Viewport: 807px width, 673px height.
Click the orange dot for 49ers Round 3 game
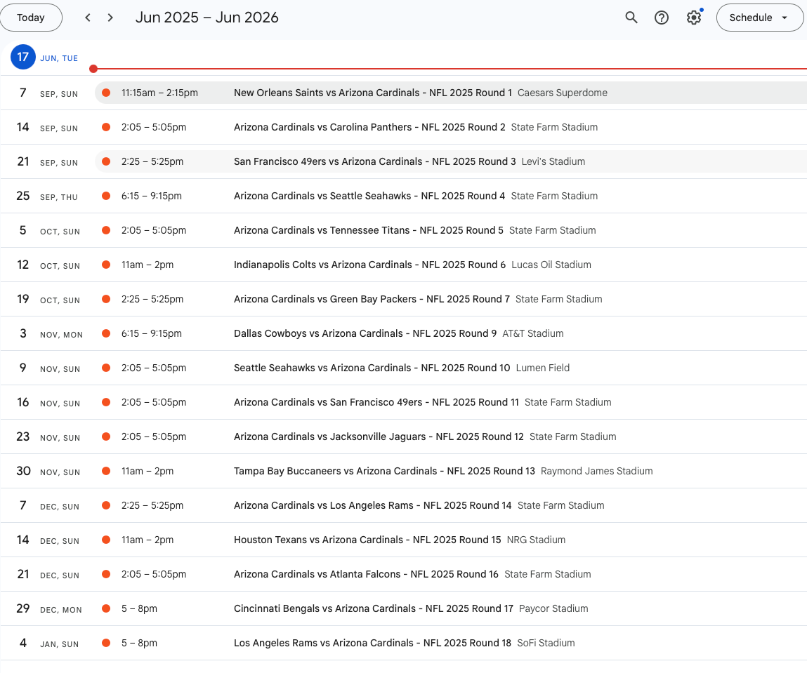(106, 161)
